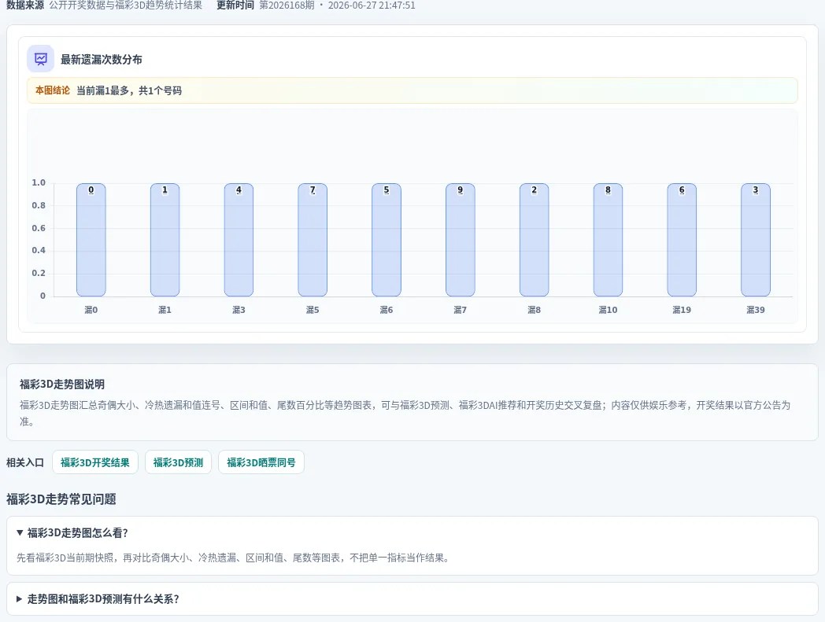Click the y-axis value 0.6
Screen dimensions: 825x622
[x=39, y=228]
